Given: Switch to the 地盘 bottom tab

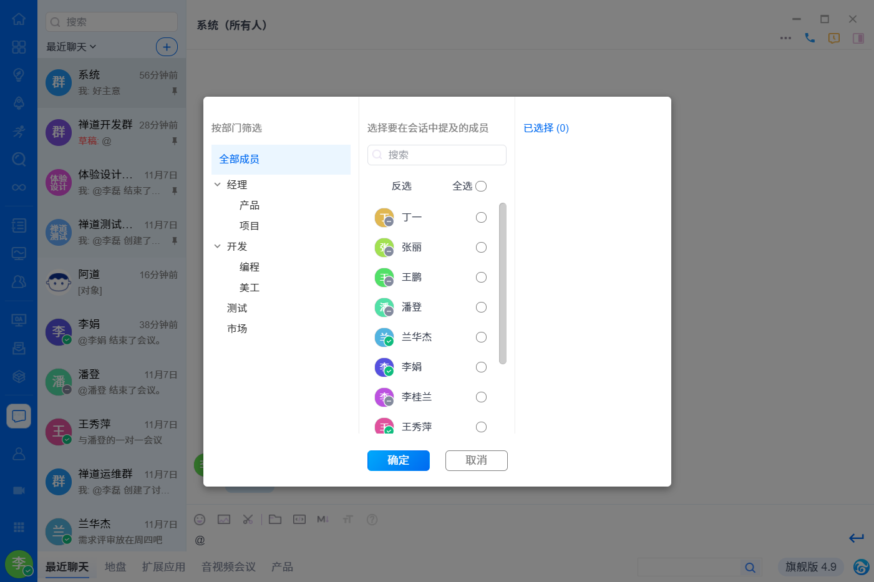Looking at the screenshot, I should 115,567.
